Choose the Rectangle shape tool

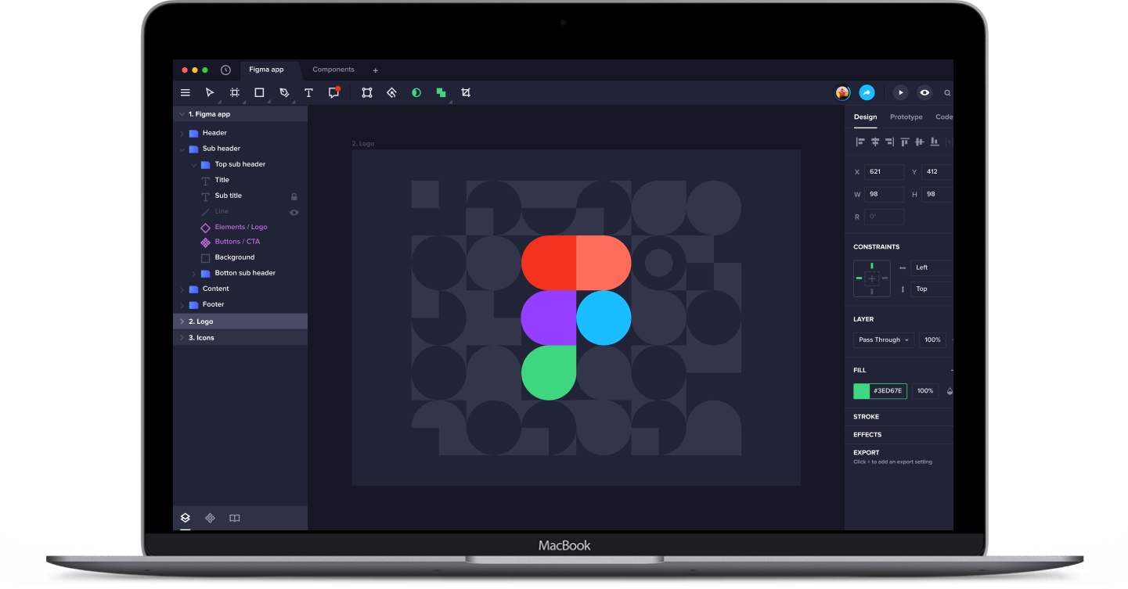click(259, 93)
